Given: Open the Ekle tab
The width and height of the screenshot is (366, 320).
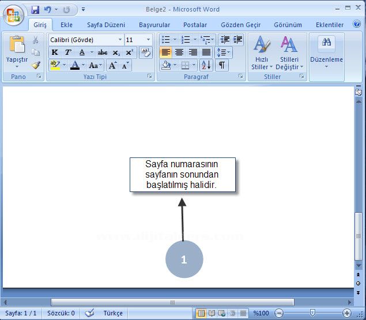Looking at the screenshot, I should click(x=66, y=25).
